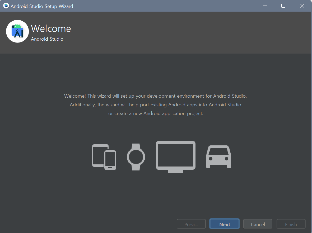This screenshot has height=233, width=312.
Task: Click the line "Additionally, the wizard will help port"
Action: pyautogui.click(x=155, y=105)
